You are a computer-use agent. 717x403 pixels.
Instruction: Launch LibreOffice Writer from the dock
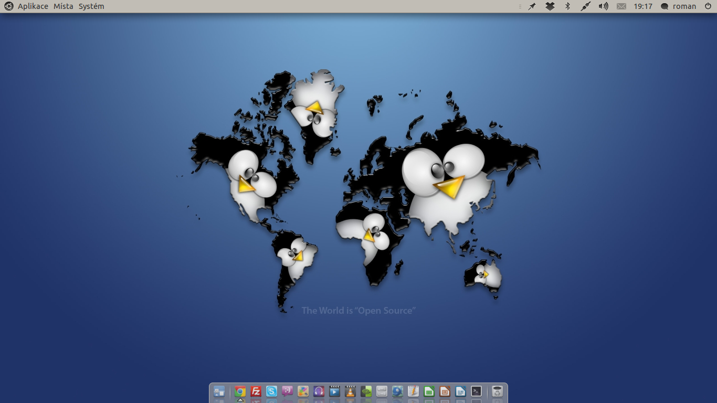coord(460,391)
